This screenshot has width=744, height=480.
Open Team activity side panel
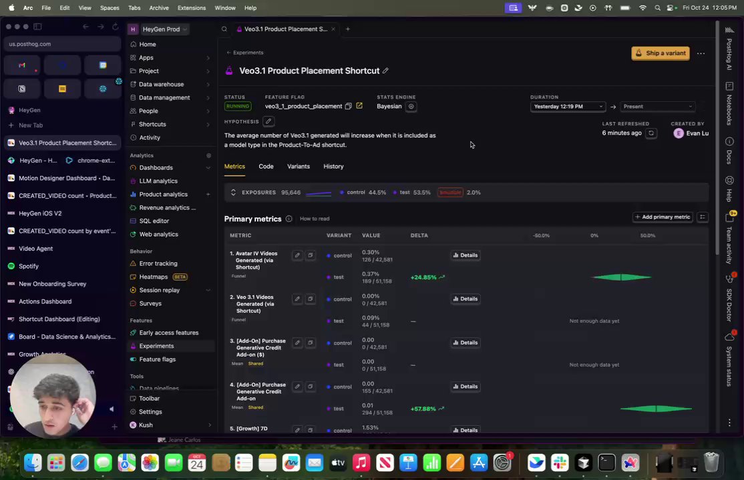click(729, 239)
